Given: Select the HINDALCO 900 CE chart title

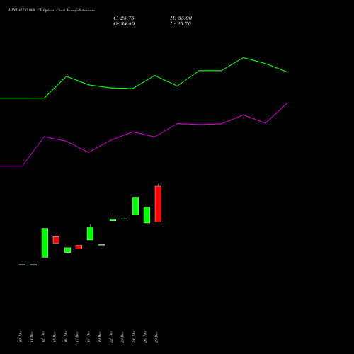Looking at the screenshot, I should pyautogui.click(x=52, y=11).
